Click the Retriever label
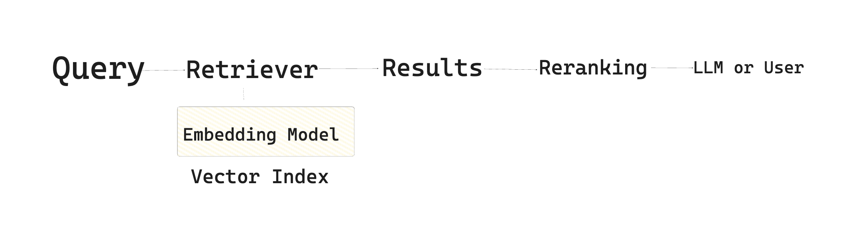858x227 pixels. tap(252, 70)
